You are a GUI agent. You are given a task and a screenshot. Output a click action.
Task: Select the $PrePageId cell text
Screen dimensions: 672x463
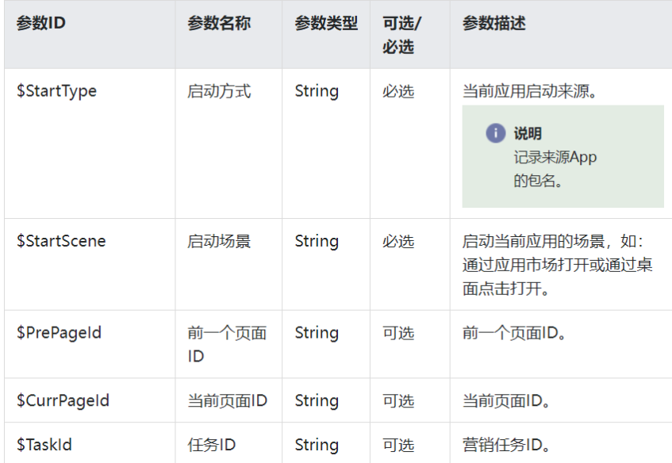[59, 333]
